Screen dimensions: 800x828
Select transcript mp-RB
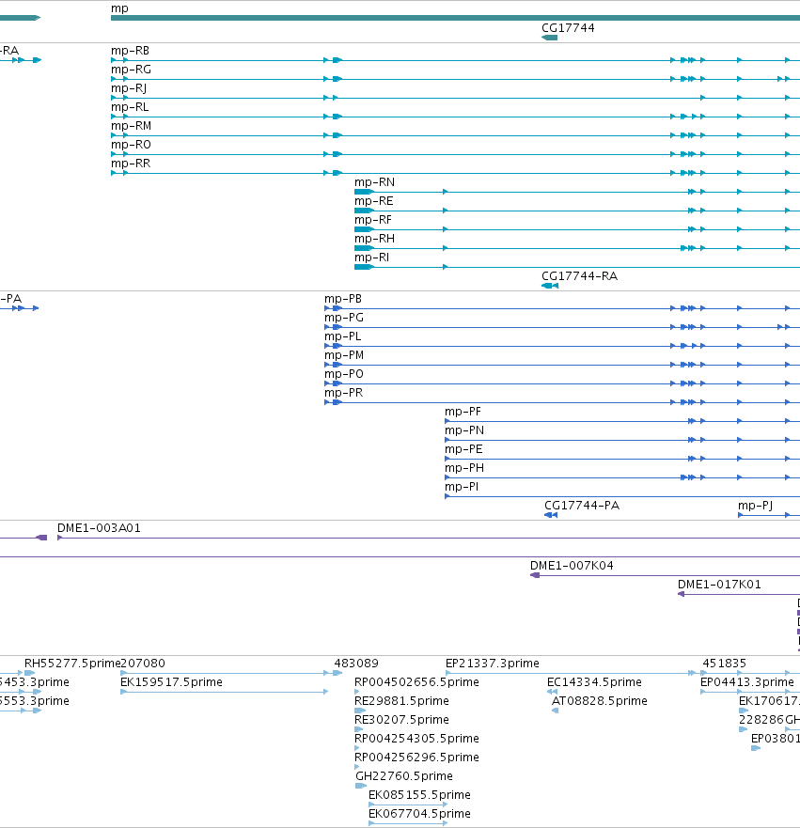click(x=130, y=51)
